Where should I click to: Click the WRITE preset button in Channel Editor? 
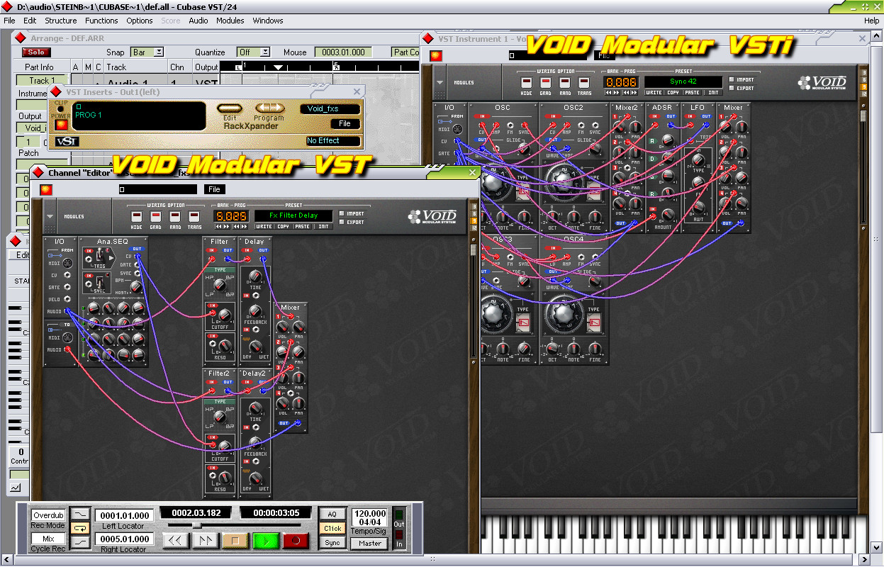coord(264,227)
